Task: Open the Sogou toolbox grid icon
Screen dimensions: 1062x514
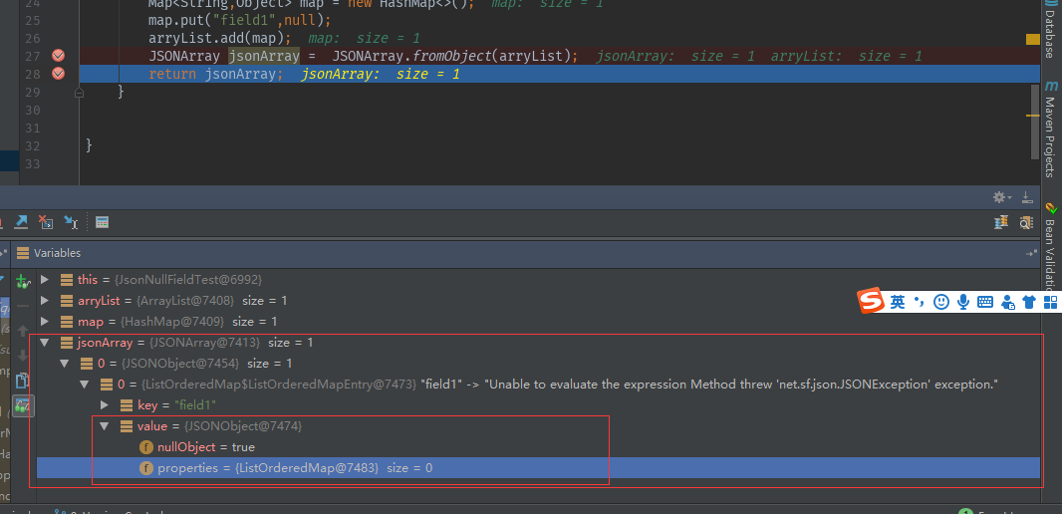Action: coord(1050,302)
